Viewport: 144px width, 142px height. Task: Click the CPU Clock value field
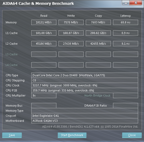point(85,85)
